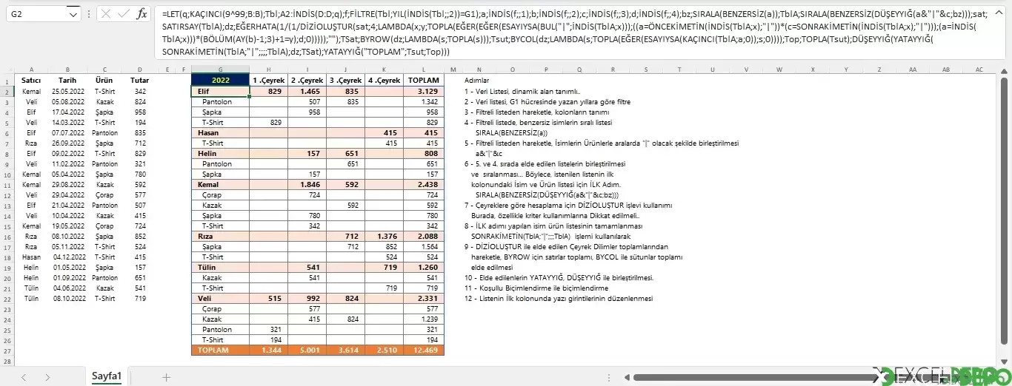This screenshot has width=1012, height=386.
Task: Click the '1.376' cell in Rıza's row
Action: click(385, 236)
